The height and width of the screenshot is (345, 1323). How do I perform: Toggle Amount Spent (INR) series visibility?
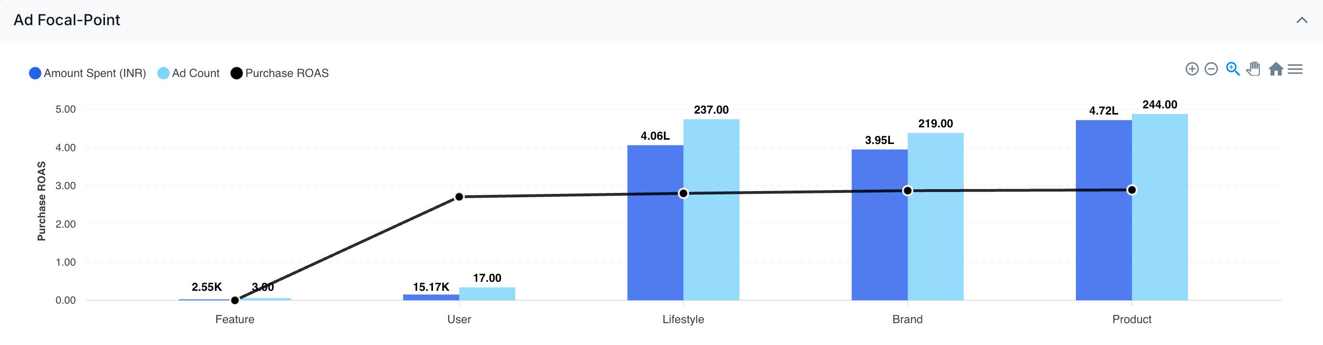[87, 73]
